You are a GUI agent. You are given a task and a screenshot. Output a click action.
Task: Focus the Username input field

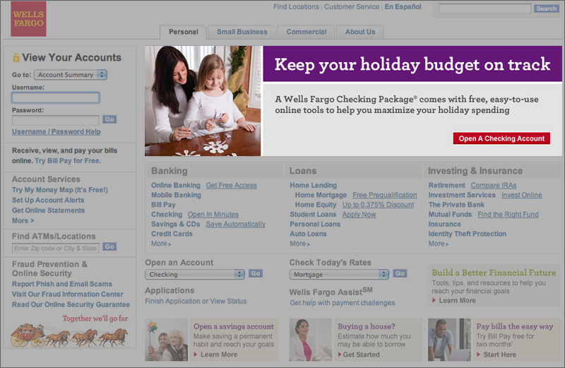pyautogui.click(x=56, y=97)
